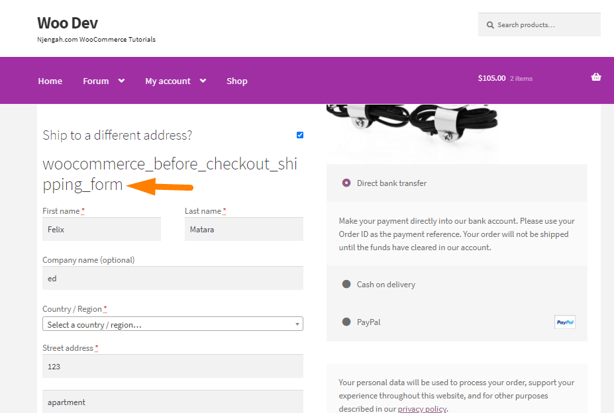614x413 pixels.
Task: Click the search magnifier icon
Action: click(490, 25)
